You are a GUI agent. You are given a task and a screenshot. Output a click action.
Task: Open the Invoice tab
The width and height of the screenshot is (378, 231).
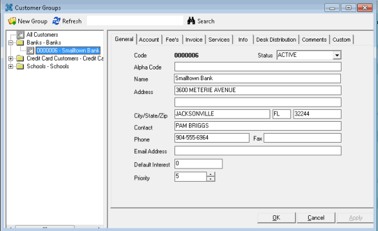pos(194,40)
